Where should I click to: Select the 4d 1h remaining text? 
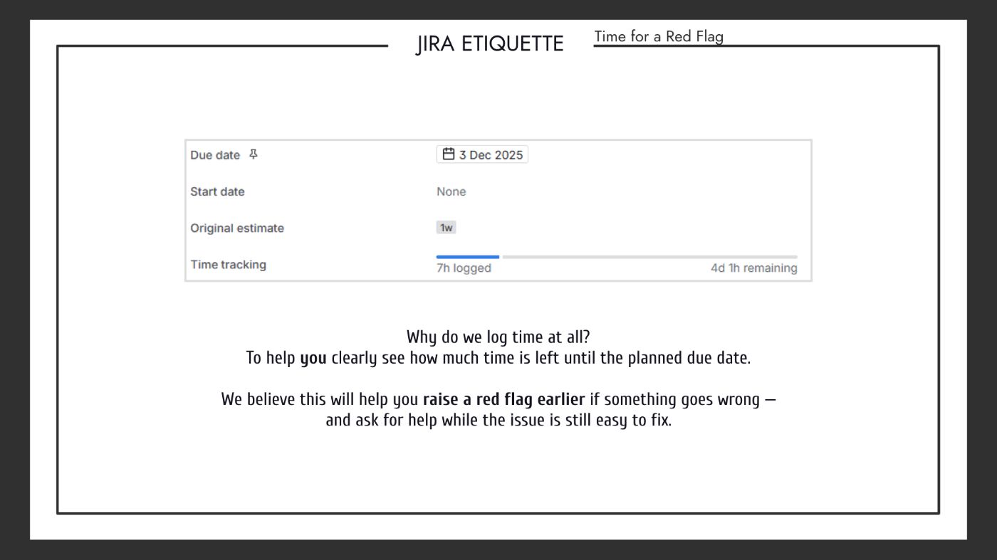pyautogui.click(x=753, y=268)
